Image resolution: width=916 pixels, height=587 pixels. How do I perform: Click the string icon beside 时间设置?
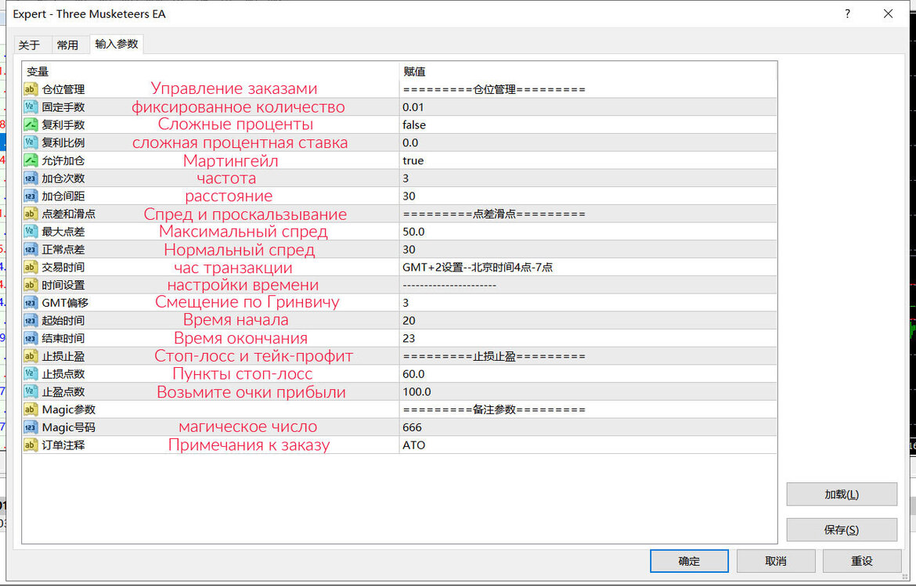[x=31, y=285]
